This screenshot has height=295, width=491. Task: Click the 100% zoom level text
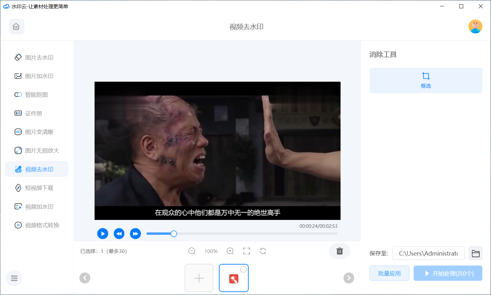pyautogui.click(x=211, y=251)
